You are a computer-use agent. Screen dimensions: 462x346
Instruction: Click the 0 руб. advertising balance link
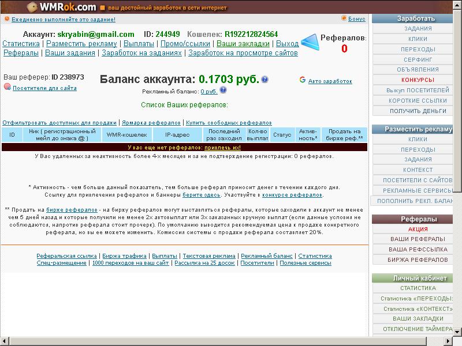pyautogui.click(x=209, y=92)
